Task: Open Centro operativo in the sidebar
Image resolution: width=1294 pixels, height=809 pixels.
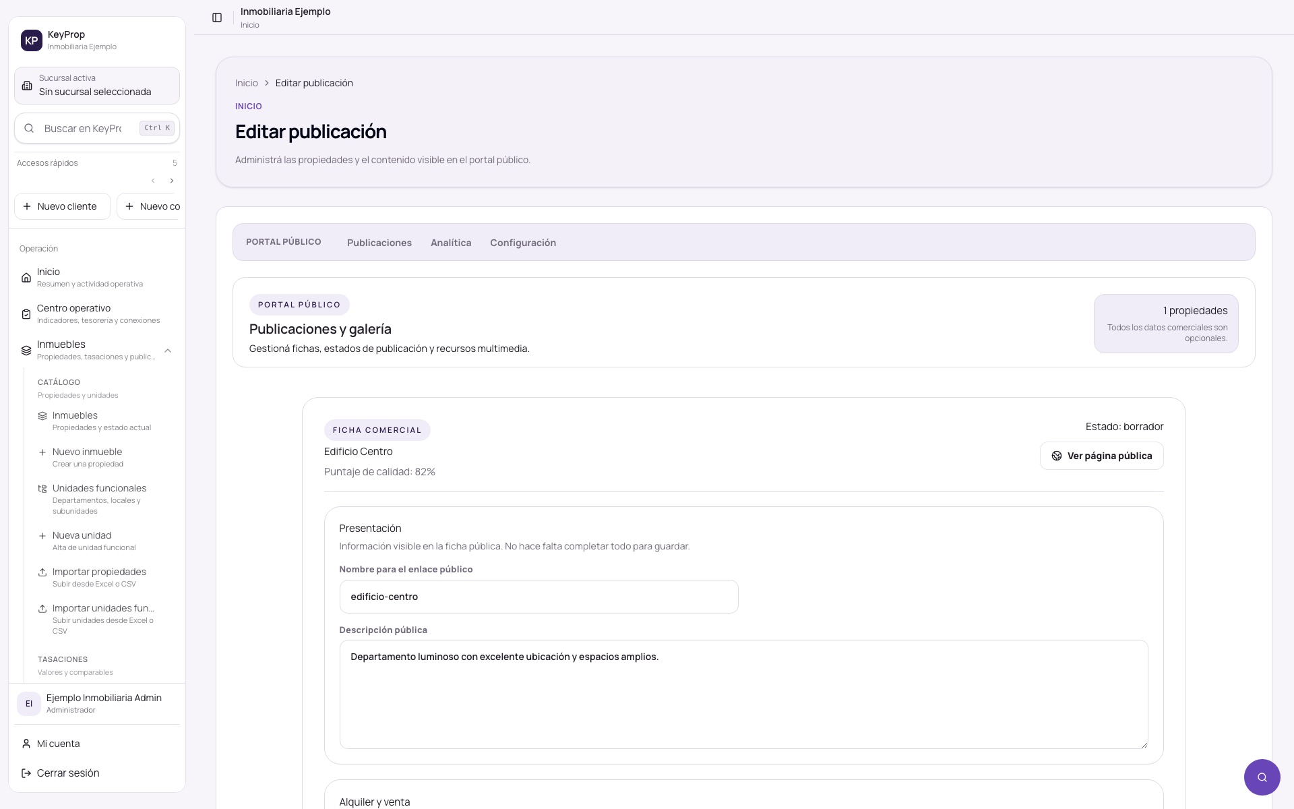Action: click(x=97, y=314)
